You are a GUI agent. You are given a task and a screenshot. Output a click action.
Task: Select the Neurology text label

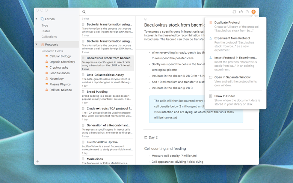57,78
